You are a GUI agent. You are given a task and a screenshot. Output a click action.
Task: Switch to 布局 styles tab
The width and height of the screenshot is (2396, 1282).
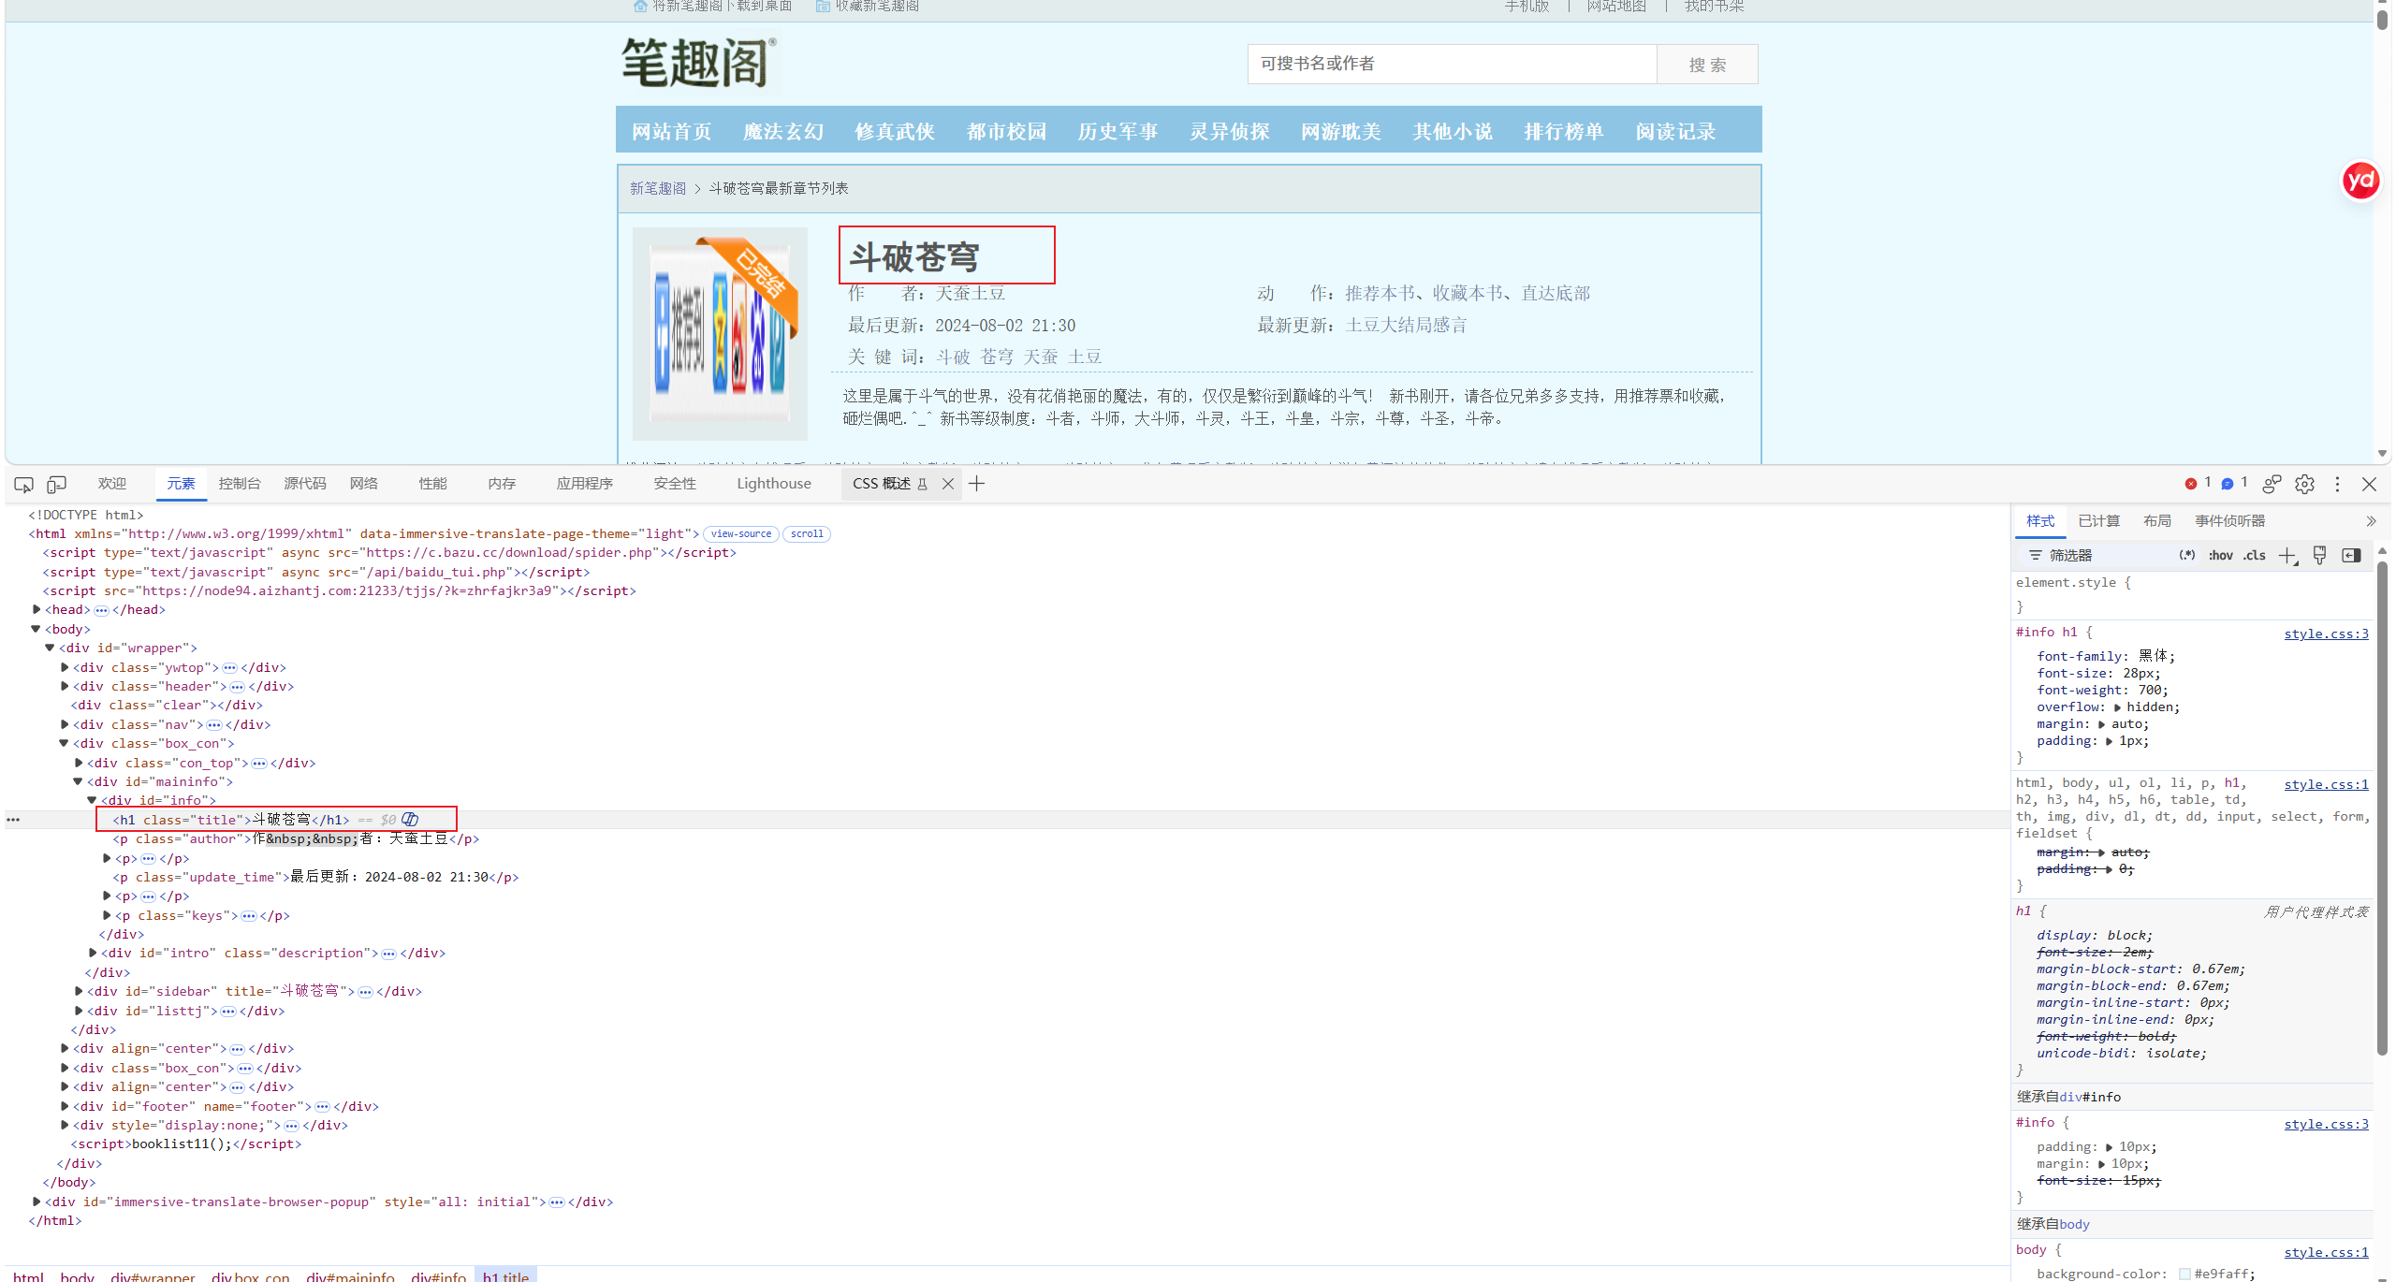pyautogui.click(x=2157, y=520)
